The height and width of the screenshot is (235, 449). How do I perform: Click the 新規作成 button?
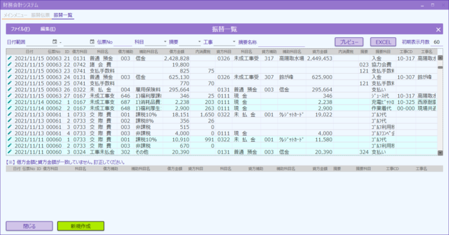pyautogui.click(x=81, y=226)
